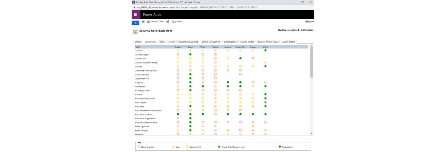This screenshot has height=152, width=446.
Task: Toggle ACIViewMapper Read privilege circle
Action: pyautogui.click(x=190, y=55)
